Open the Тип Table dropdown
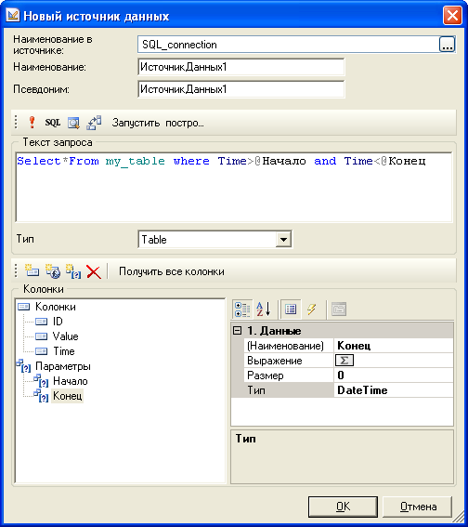Image resolution: width=468 pixels, height=527 pixels. point(283,240)
